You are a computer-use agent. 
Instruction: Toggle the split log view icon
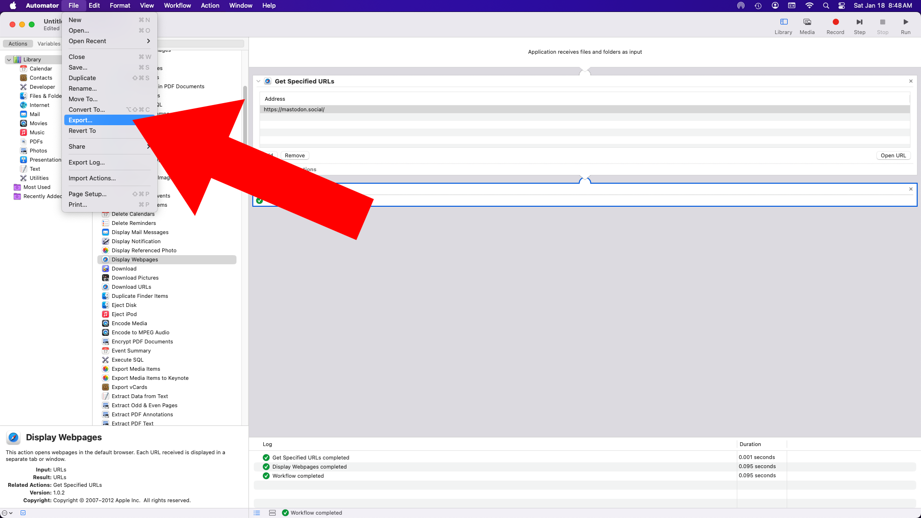point(272,513)
